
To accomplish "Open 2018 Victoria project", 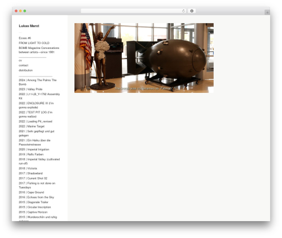I will [28, 168].
